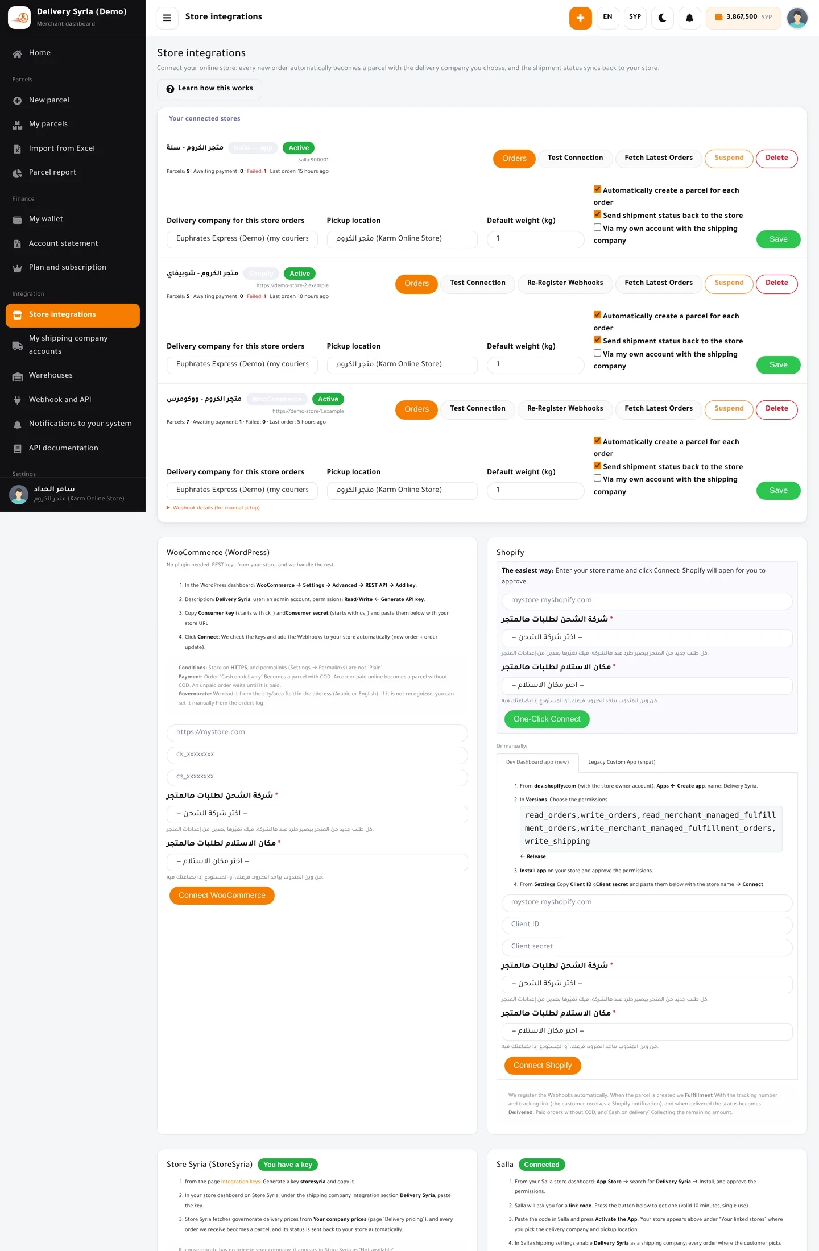Click the My parcels boxes icon
The height and width of the screenshot is (1251, 819).
pyautogui.click(x=18, y=125)
